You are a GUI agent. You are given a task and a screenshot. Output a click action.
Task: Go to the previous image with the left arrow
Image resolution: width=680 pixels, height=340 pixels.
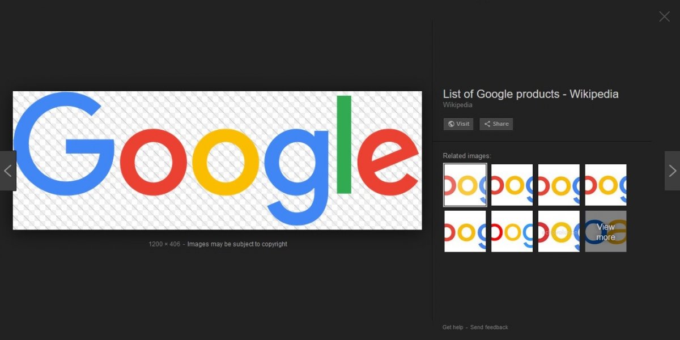click(8, 171)
